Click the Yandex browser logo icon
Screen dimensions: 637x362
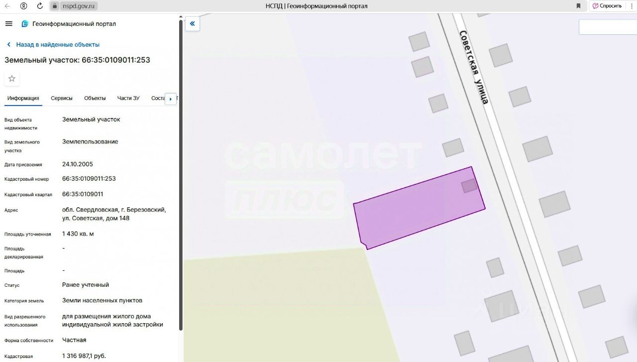coord(24,6)
